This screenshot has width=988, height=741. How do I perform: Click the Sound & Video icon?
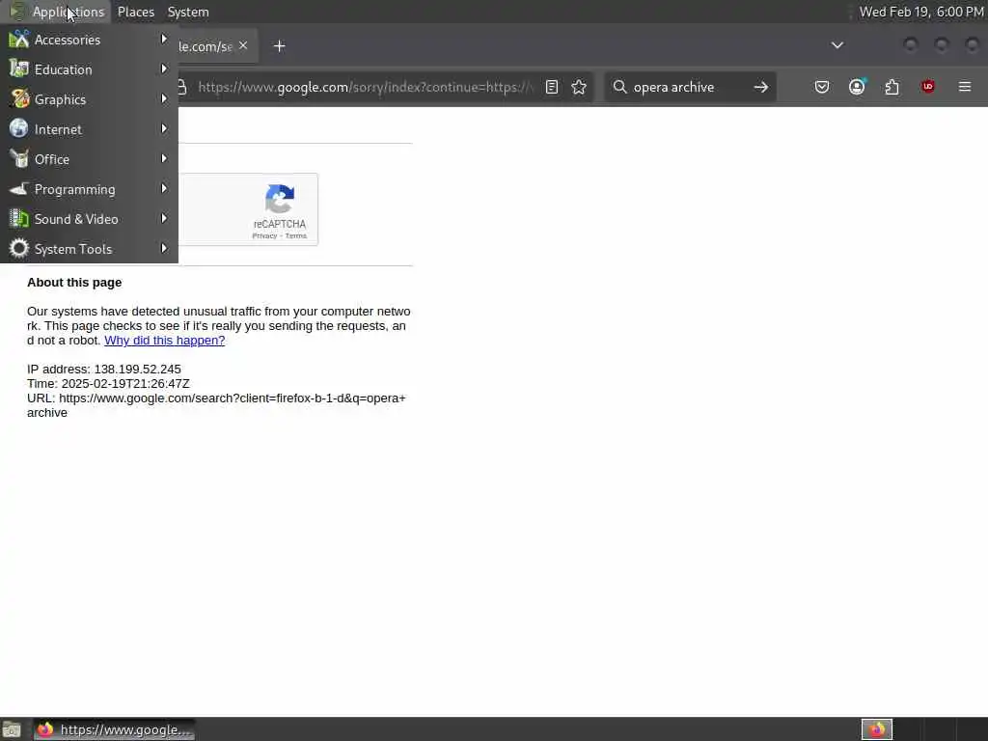(19, 219)
